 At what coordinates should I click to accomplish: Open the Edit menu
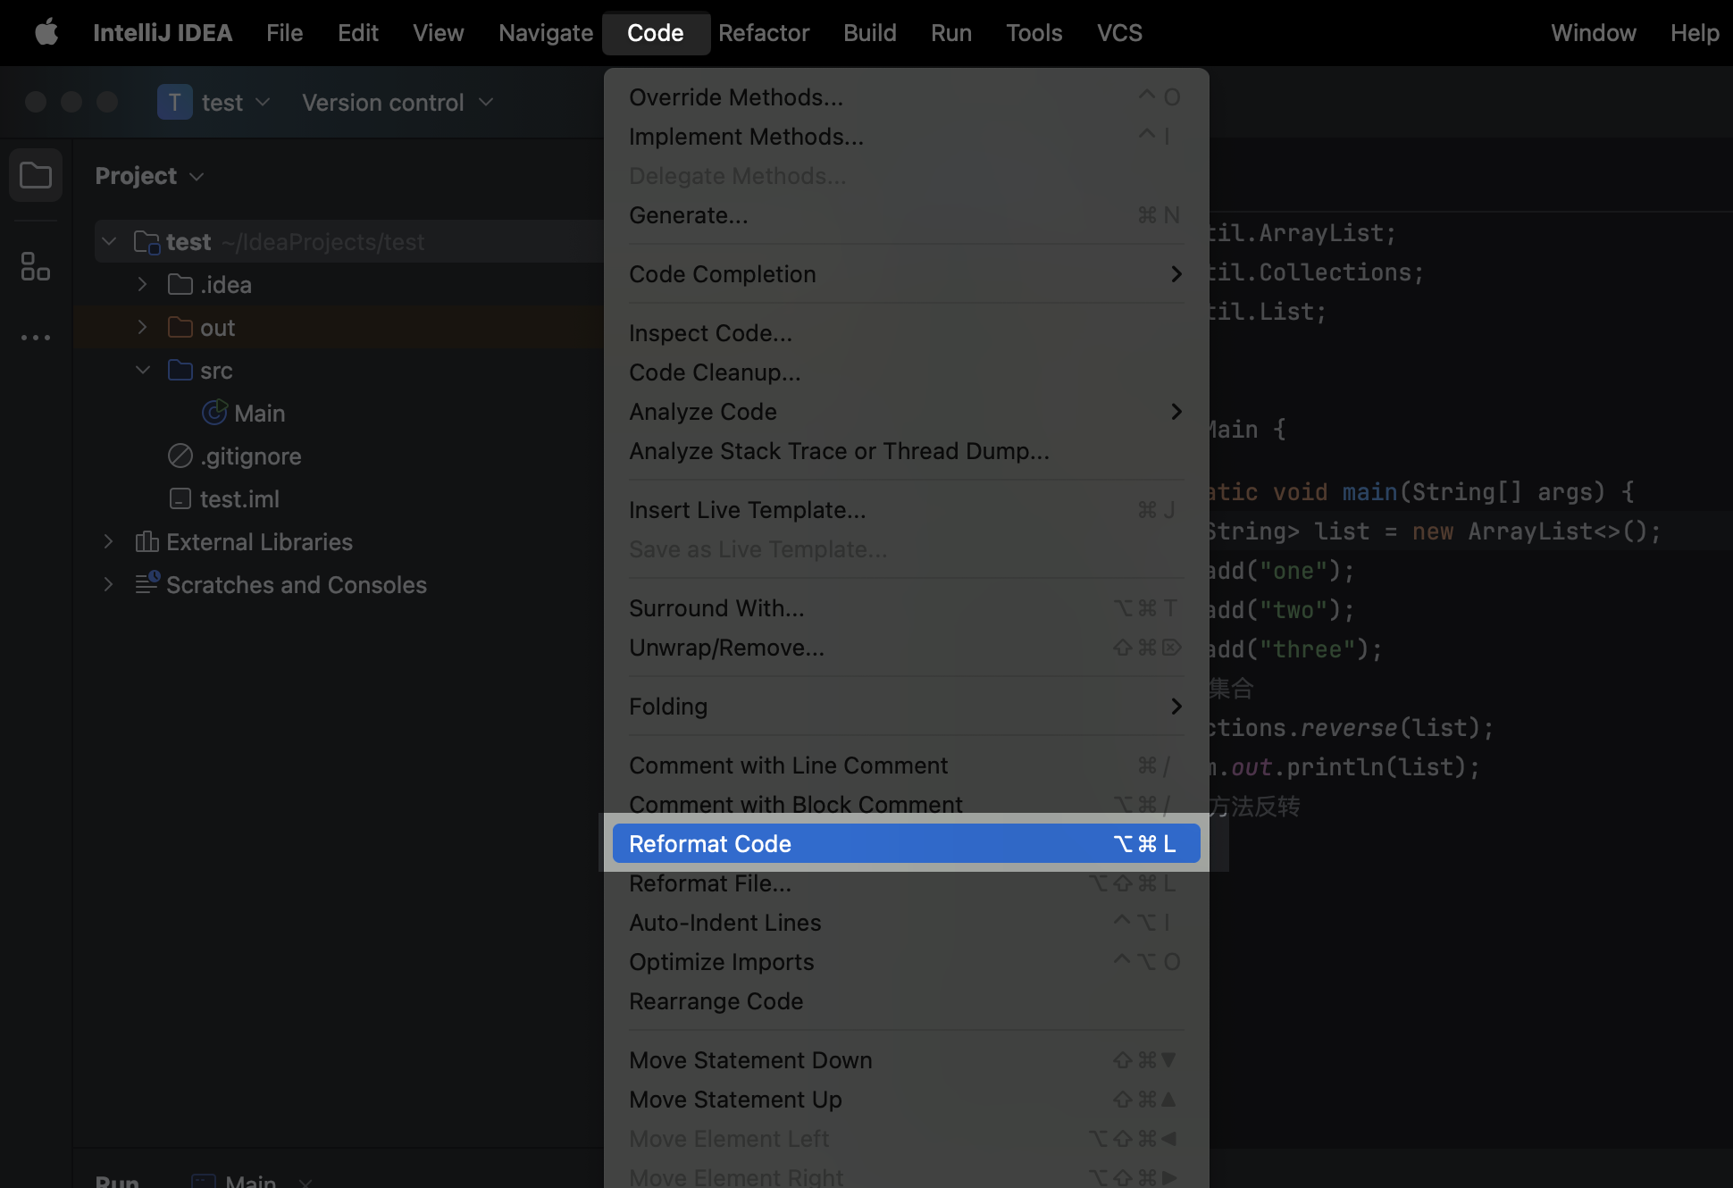(x=357, y=33)
